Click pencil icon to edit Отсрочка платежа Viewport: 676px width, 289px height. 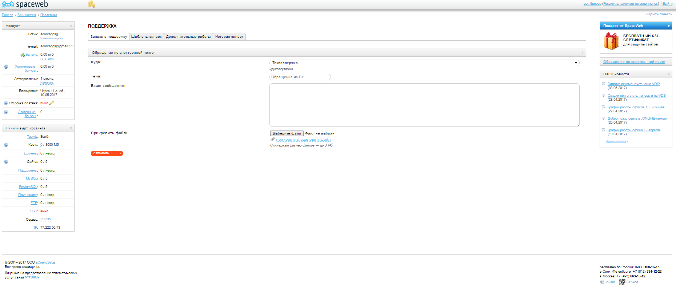52,103
